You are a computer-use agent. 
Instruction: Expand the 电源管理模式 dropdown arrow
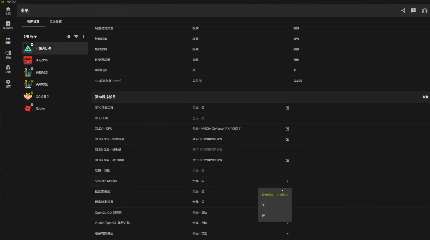pos(287,234)
